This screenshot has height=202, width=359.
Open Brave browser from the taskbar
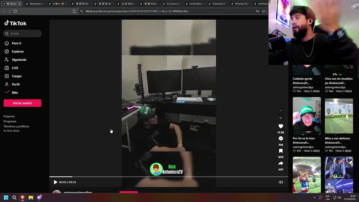(22, 198)
